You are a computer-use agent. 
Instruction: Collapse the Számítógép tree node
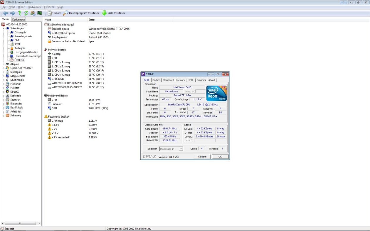[4, 28]
